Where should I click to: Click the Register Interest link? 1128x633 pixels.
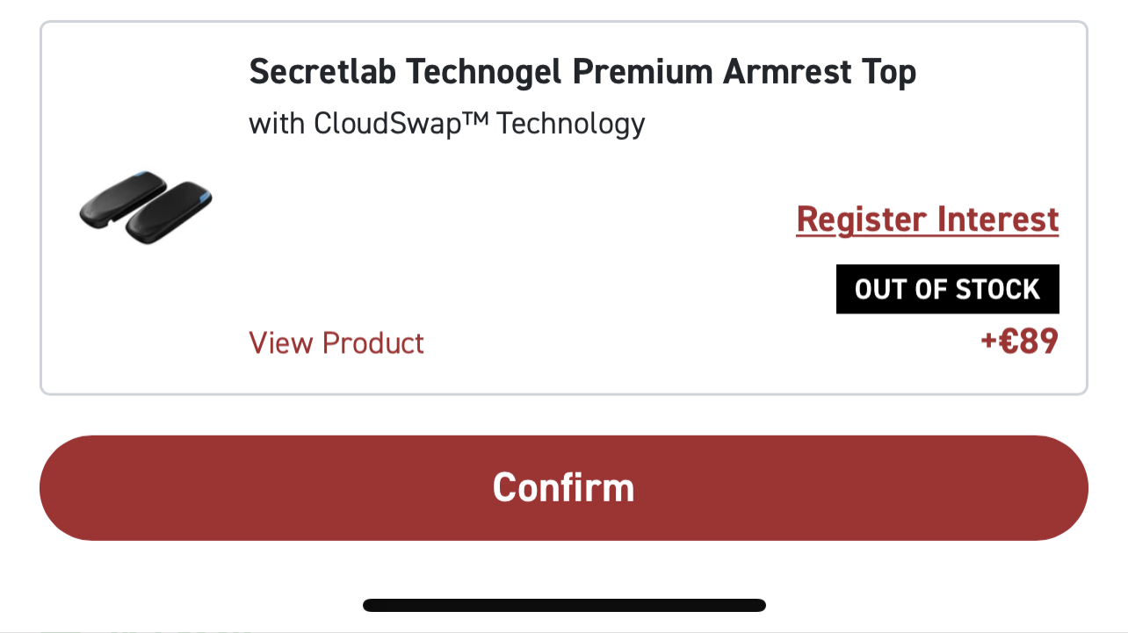coord(927,219)
